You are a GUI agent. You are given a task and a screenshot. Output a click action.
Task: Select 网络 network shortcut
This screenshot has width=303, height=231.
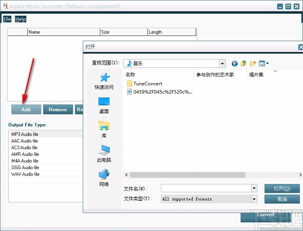coord(104,178)
